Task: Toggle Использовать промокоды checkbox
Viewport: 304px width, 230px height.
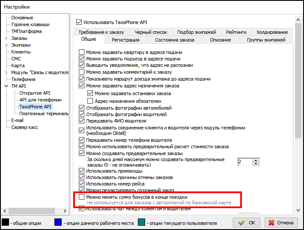Action: click(x=81, y=171)
